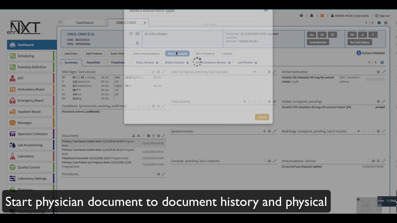
Task: Open notifications bell in the top bar
Action: (312, 15)
